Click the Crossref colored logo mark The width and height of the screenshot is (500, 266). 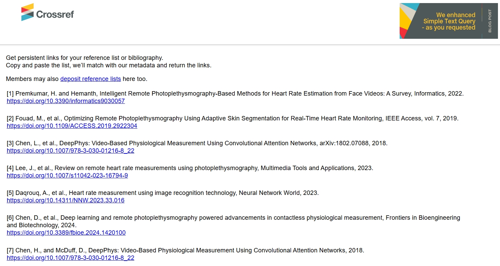coord(28,12)
